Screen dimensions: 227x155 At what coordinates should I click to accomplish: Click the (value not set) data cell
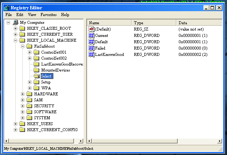pos(191,29)
